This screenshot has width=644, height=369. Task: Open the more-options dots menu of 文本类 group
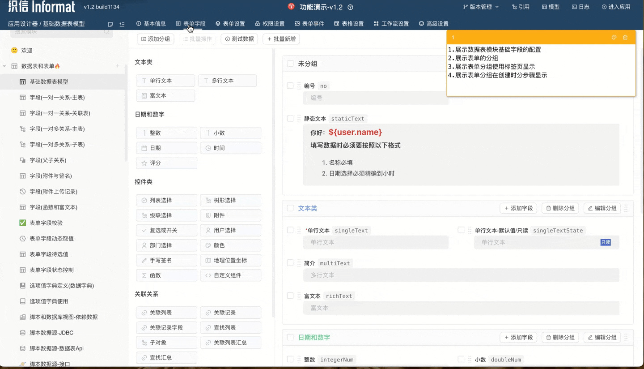[626, 208]
